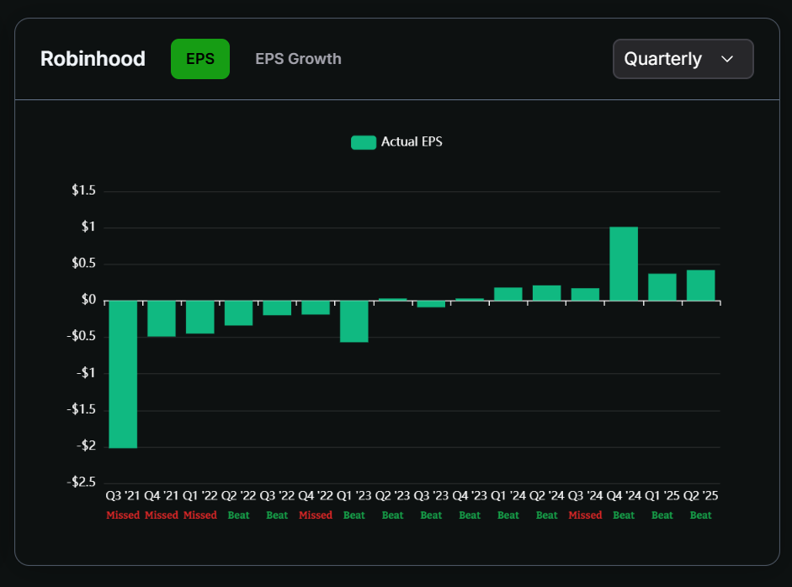Click the $1.5 y-axis label
792x587 pixels.
pos(83,190)
